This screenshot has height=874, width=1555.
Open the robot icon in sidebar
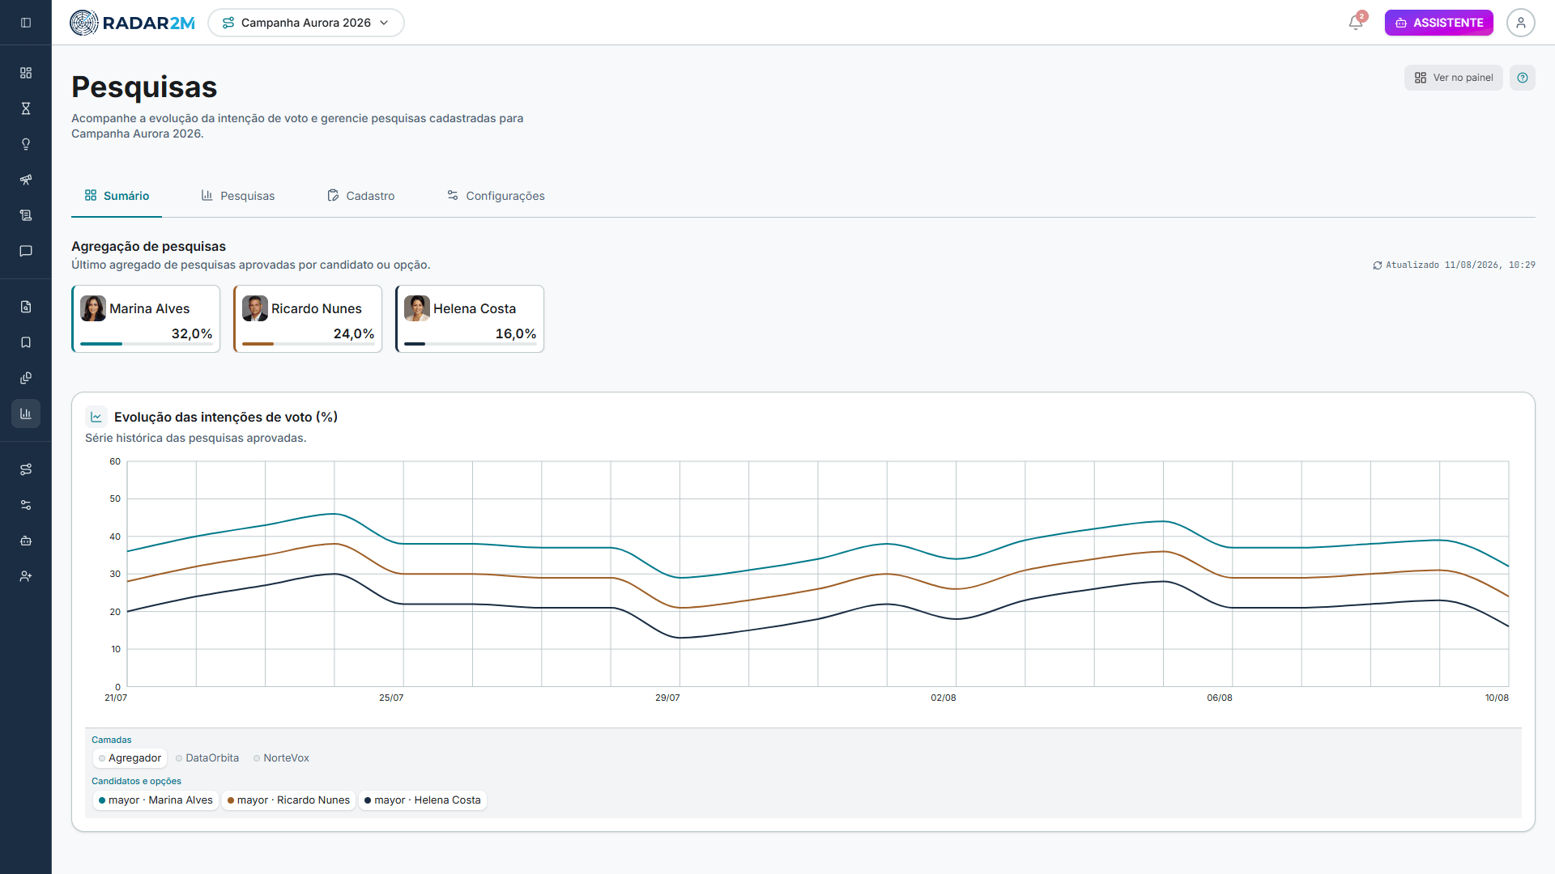point(26,541)
